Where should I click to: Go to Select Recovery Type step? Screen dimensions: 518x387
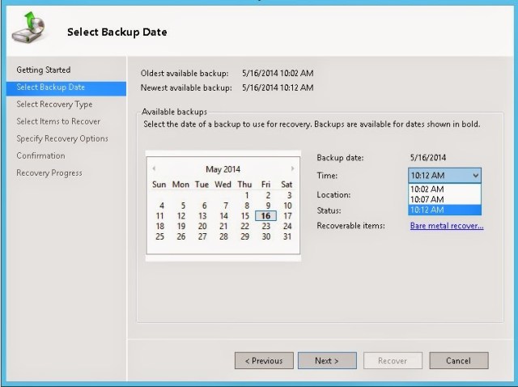click(54, 104)
